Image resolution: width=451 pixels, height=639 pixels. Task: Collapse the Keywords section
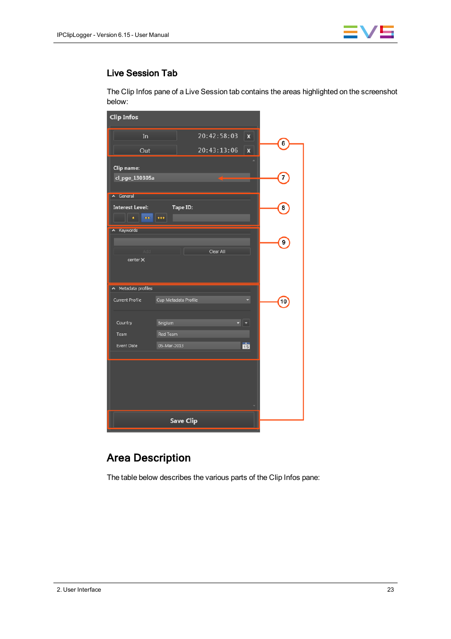(x=113, y=231)
